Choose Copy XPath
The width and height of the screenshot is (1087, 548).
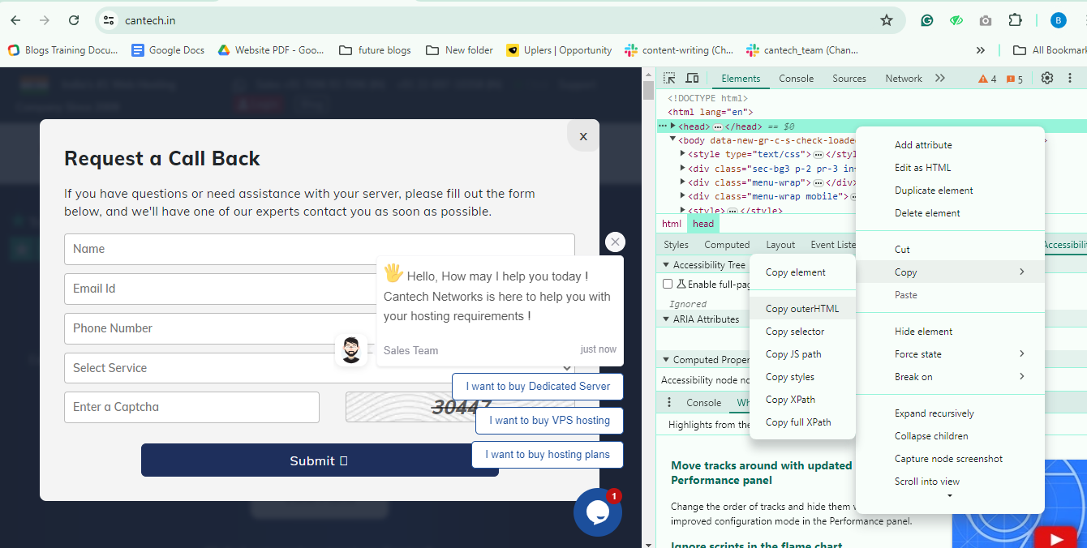(x=802, y=400)
